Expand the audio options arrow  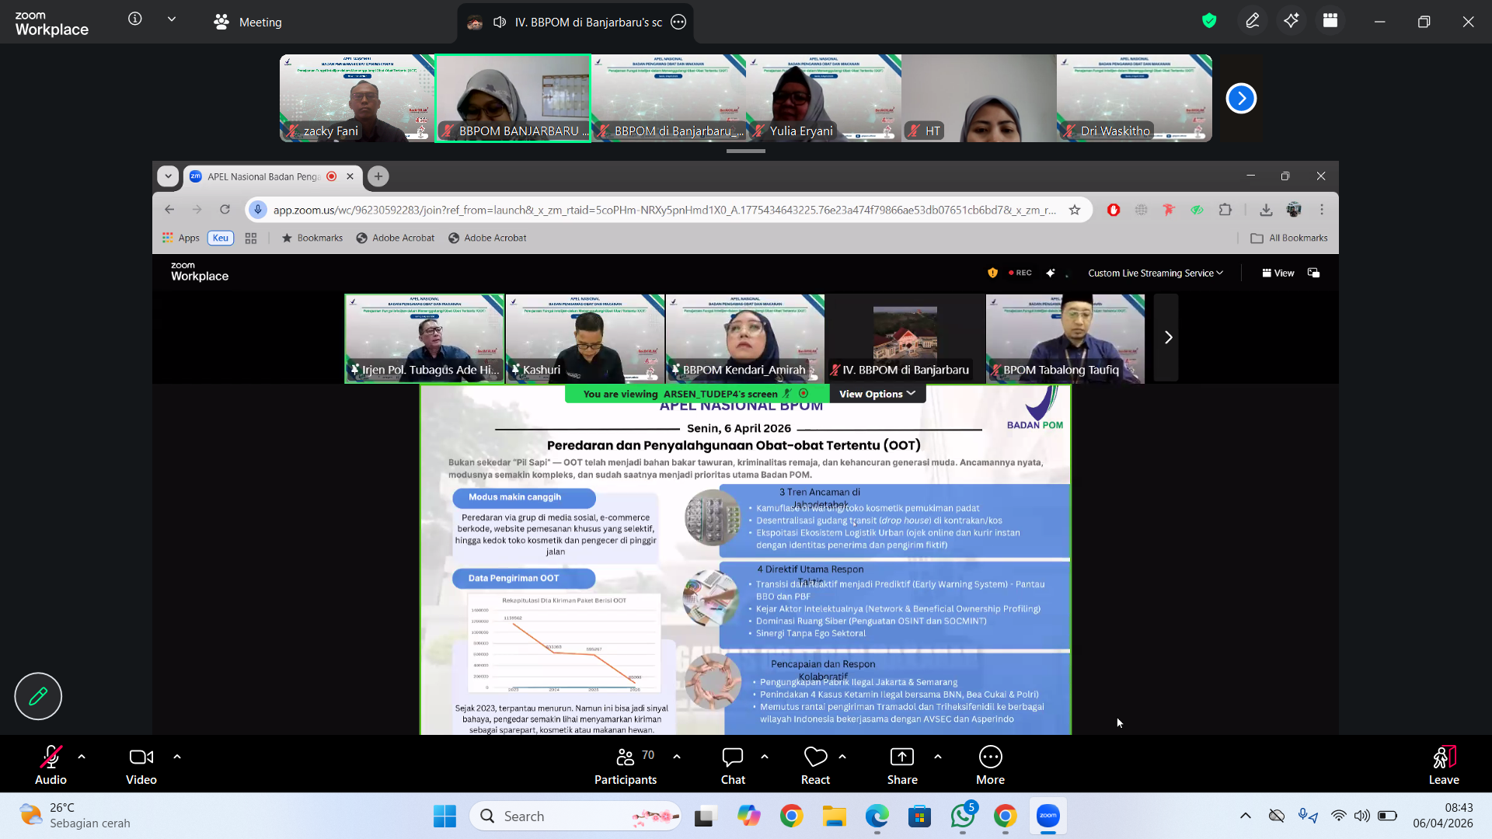pos(82,756)
